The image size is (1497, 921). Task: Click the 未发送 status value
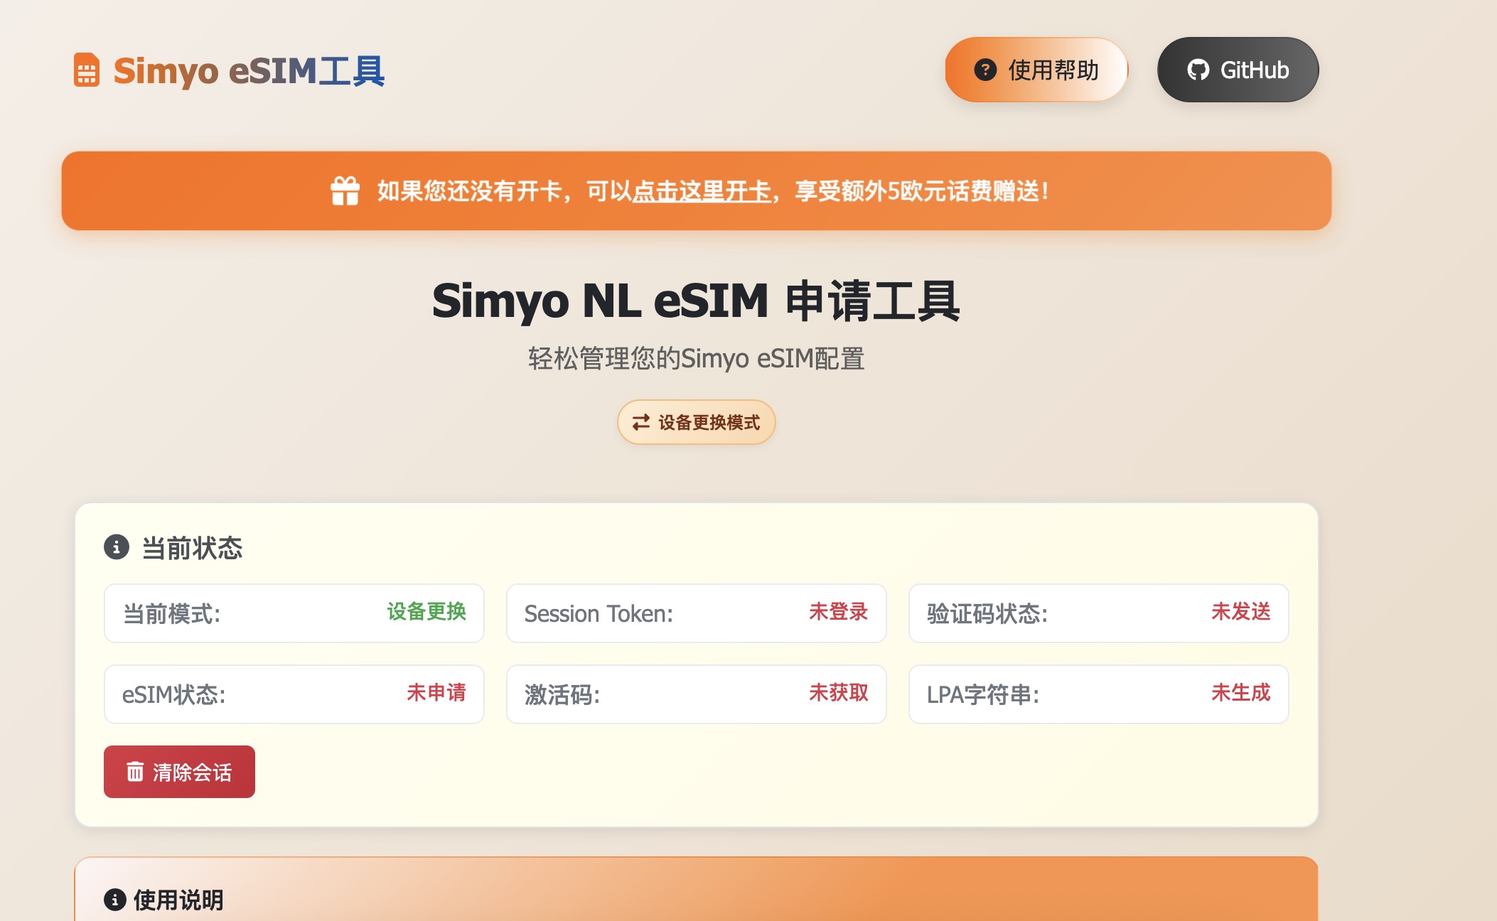(x=1241, y=611)
